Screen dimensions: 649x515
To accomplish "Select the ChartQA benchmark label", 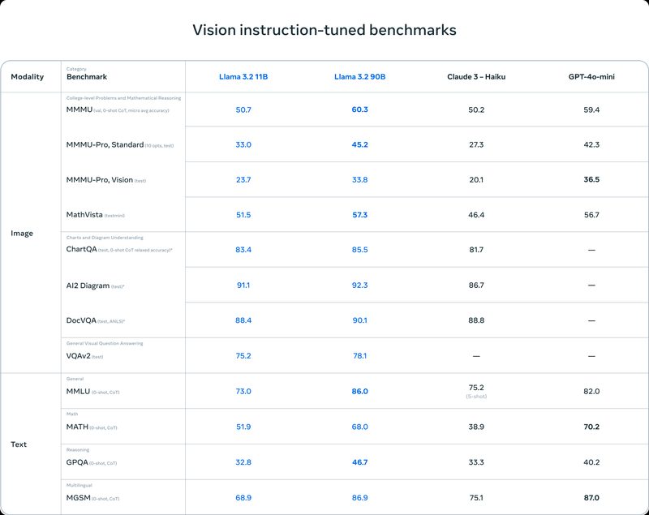I will tap(82, 250).
